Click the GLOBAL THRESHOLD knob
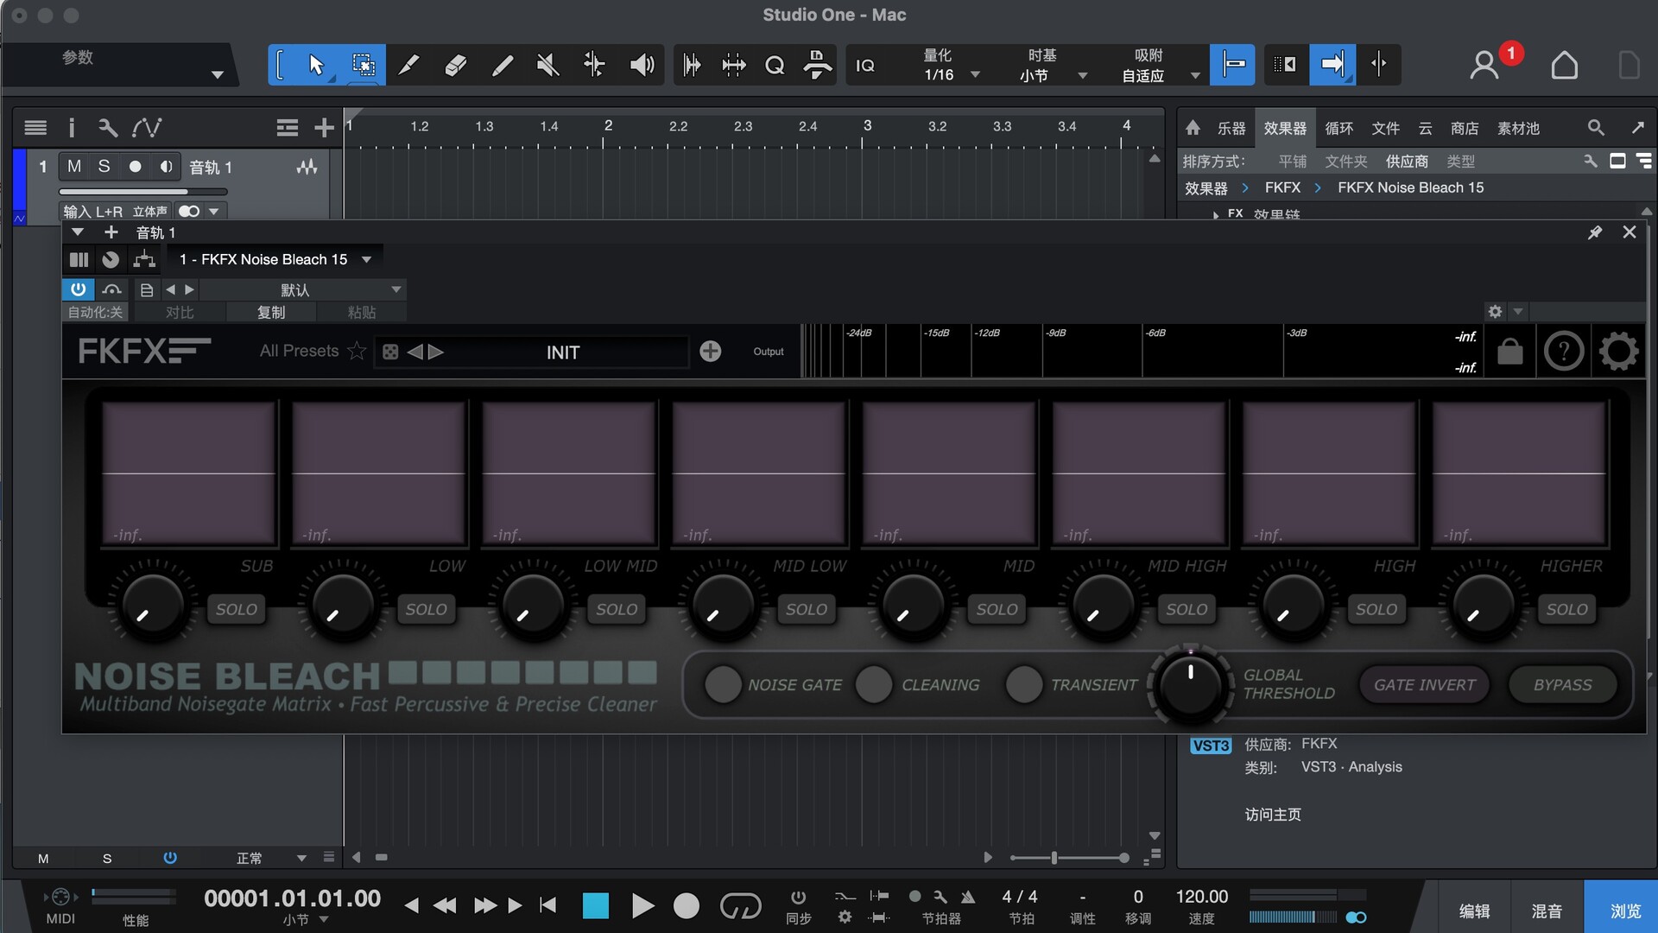 tap(1190, 685)
